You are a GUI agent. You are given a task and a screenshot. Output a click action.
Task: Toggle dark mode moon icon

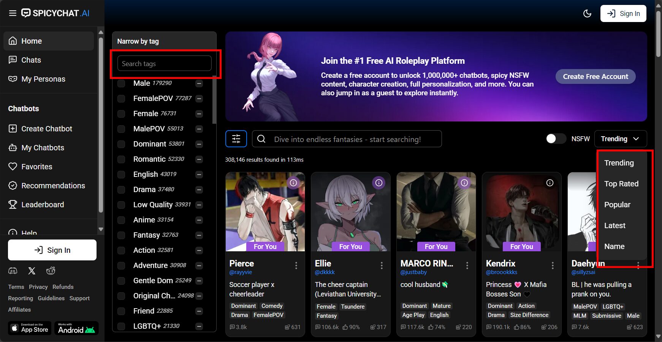tap(587, 14)
